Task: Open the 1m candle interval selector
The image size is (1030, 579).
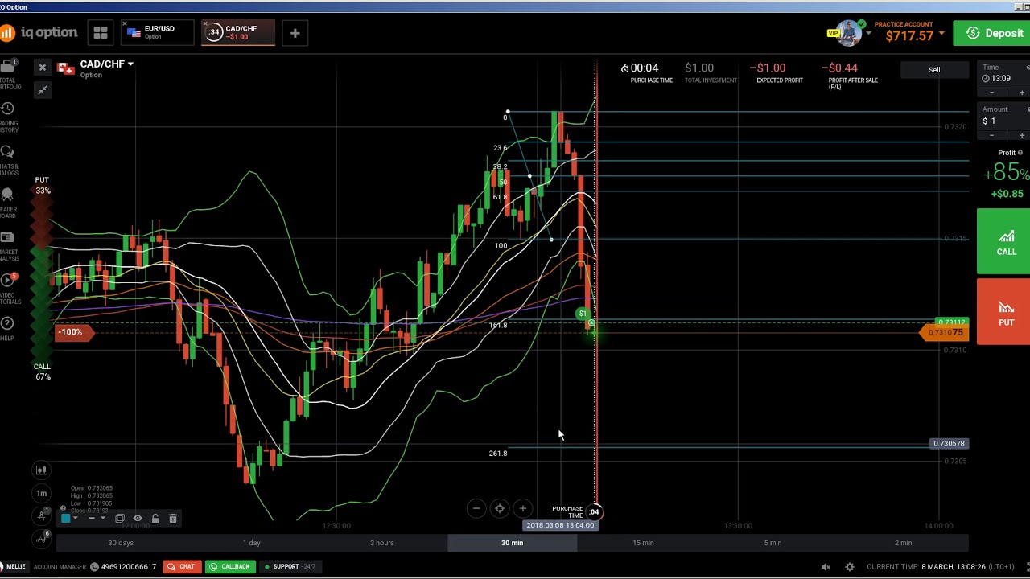Action: click(41, 493)
